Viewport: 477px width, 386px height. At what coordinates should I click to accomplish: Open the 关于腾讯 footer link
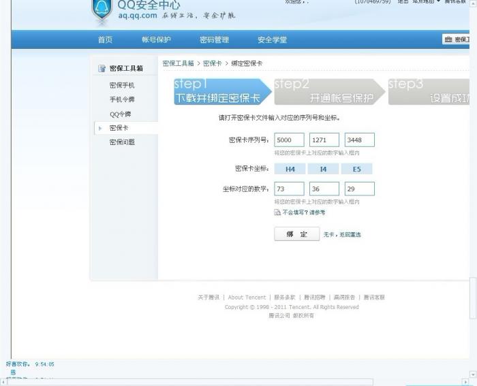click(209, 297)
